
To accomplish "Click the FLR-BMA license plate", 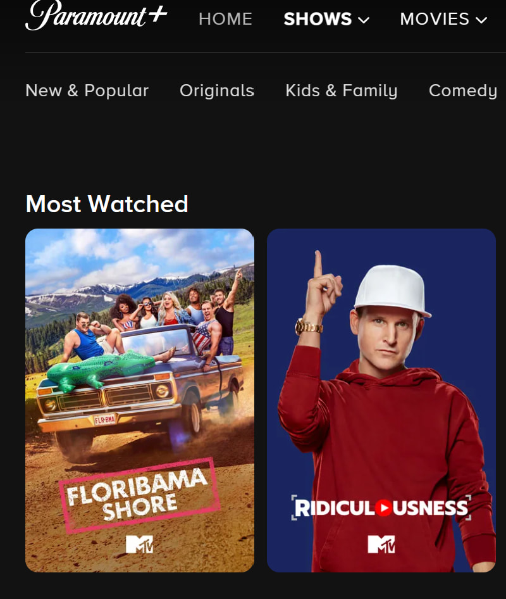I will [x=105, y=420].
